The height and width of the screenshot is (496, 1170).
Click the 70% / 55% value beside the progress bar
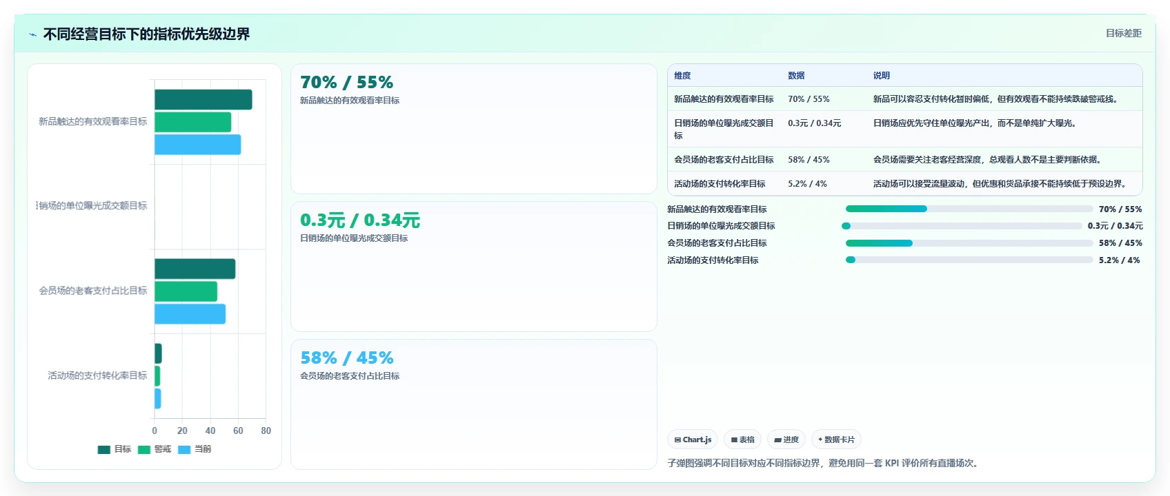1120,209
